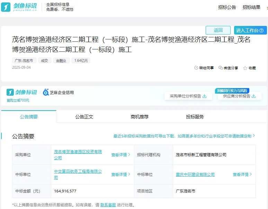
Task: Click download icon on 供应商分析报告
Action: [x=254, y=96]
